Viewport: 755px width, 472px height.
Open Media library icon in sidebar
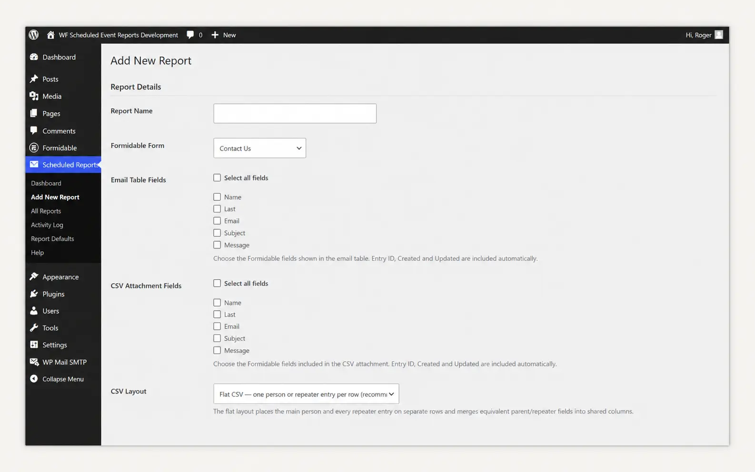click(34, 96)
